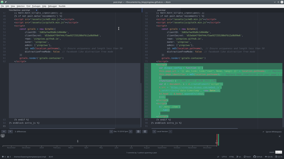Click the copy-to-right icon in diff toolbar

(x=138, y=132)
